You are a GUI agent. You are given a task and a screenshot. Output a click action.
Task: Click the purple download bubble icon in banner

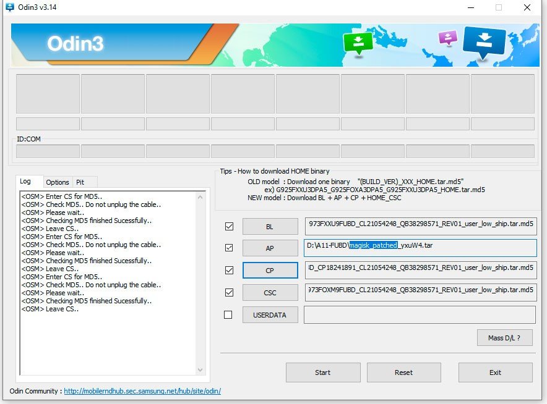447,38
